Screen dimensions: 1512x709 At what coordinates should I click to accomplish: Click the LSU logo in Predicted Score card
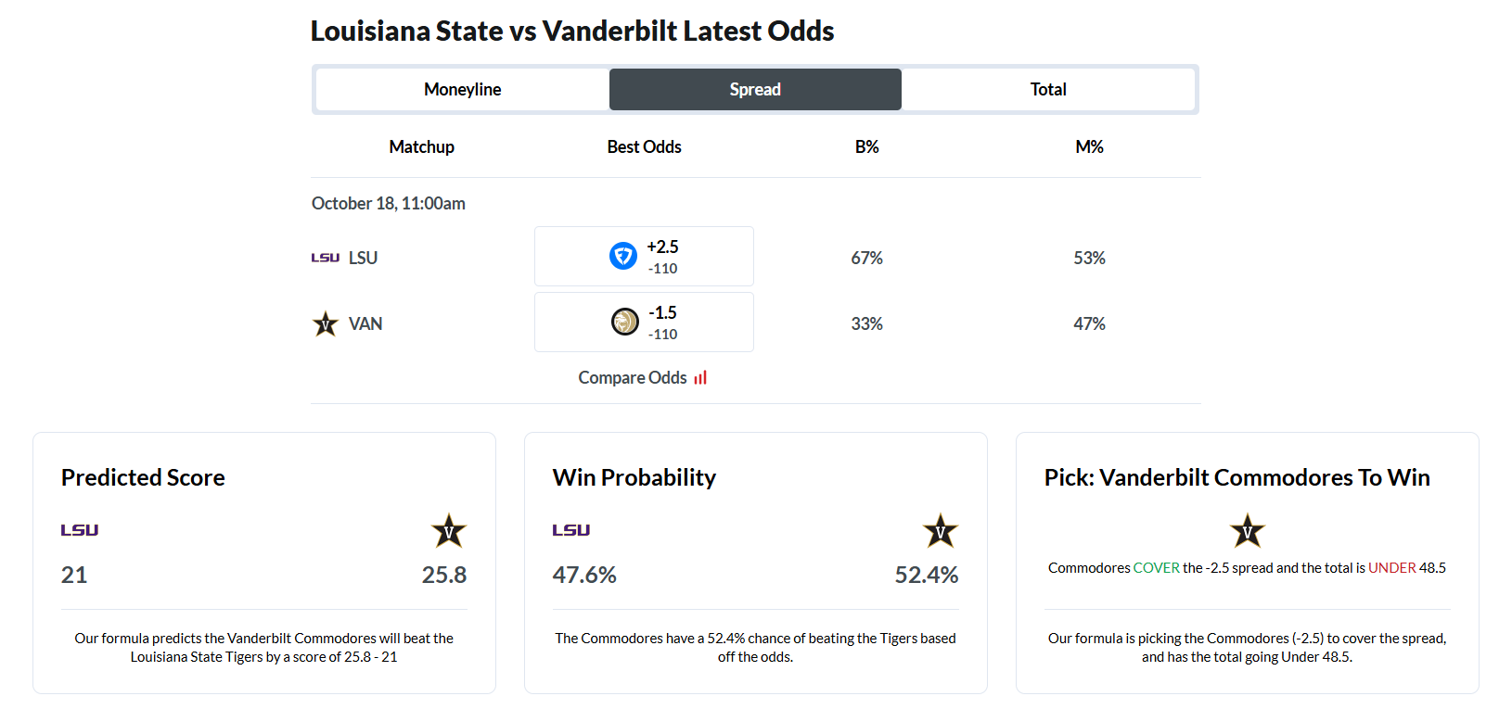click(80, 530)
